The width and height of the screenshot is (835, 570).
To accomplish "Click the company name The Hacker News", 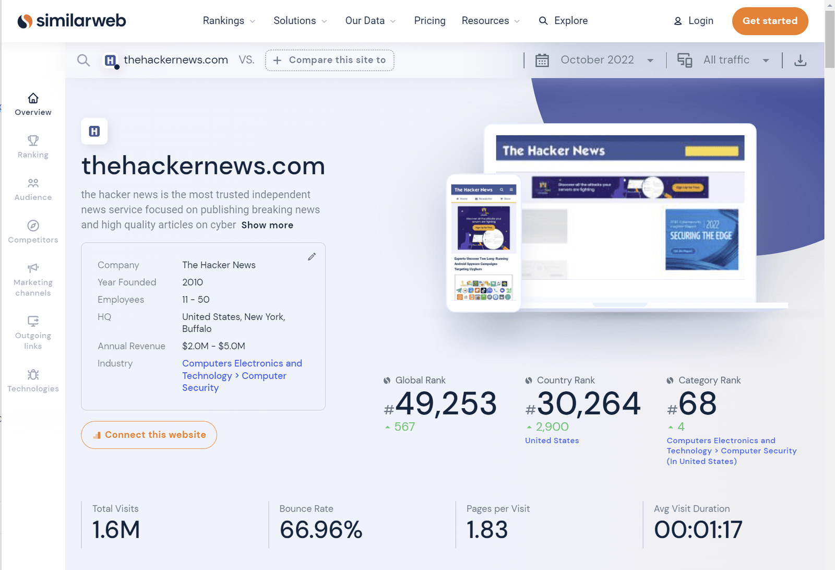I will click(219, 265).
